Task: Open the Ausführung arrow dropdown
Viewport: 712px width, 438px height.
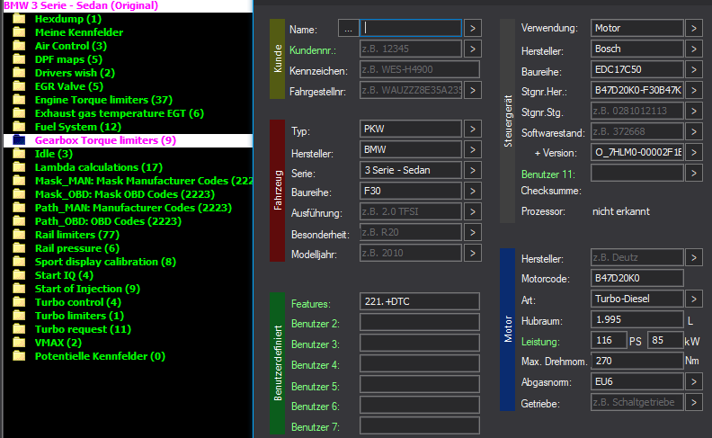Action: pos(473,211)
